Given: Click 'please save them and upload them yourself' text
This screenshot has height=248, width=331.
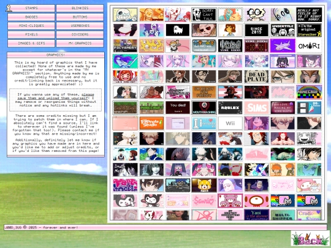Looking at the screenshot, I should tap(56, 96).
